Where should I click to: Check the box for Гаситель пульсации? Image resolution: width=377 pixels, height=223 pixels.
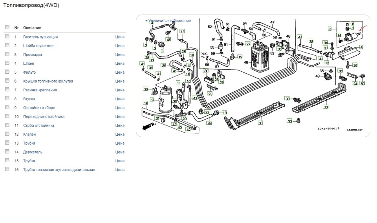click(7, 36)
